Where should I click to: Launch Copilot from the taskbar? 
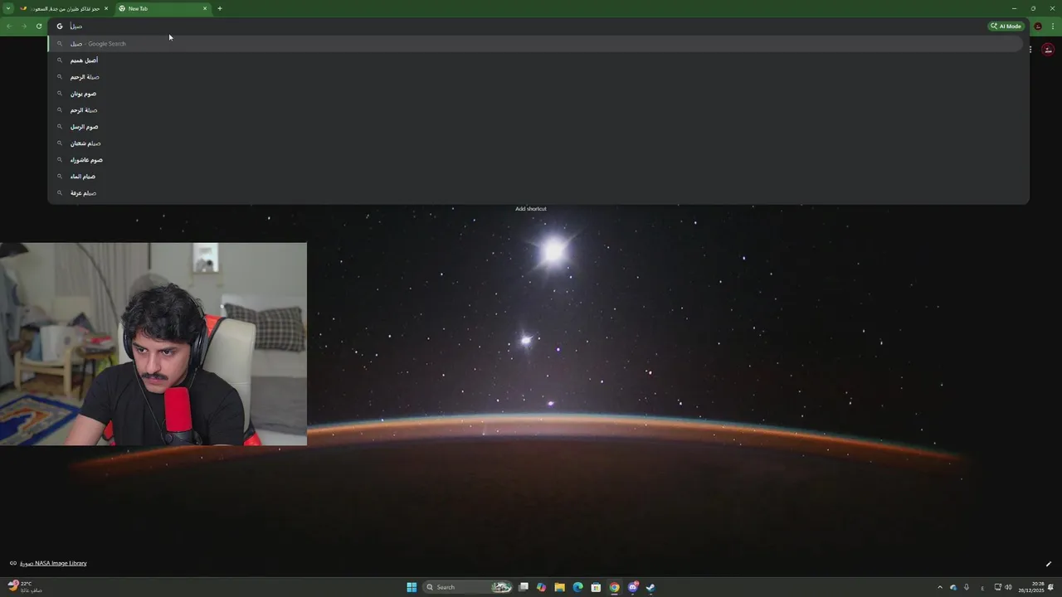tap(542, 587)
